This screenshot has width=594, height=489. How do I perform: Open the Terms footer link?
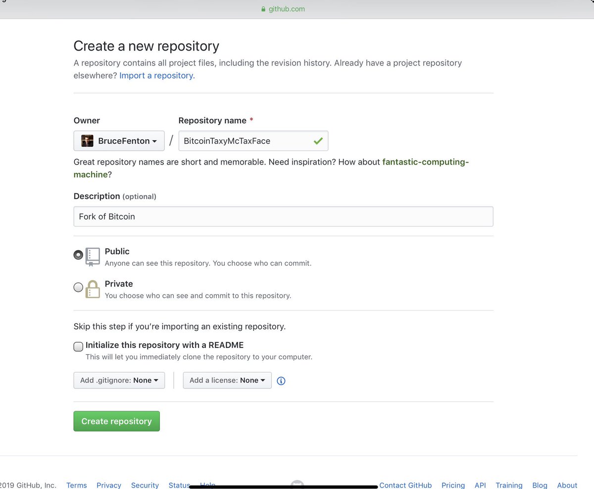coord(77,485)
